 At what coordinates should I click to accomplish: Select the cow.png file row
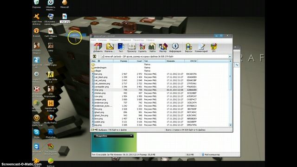coord(144,96)
